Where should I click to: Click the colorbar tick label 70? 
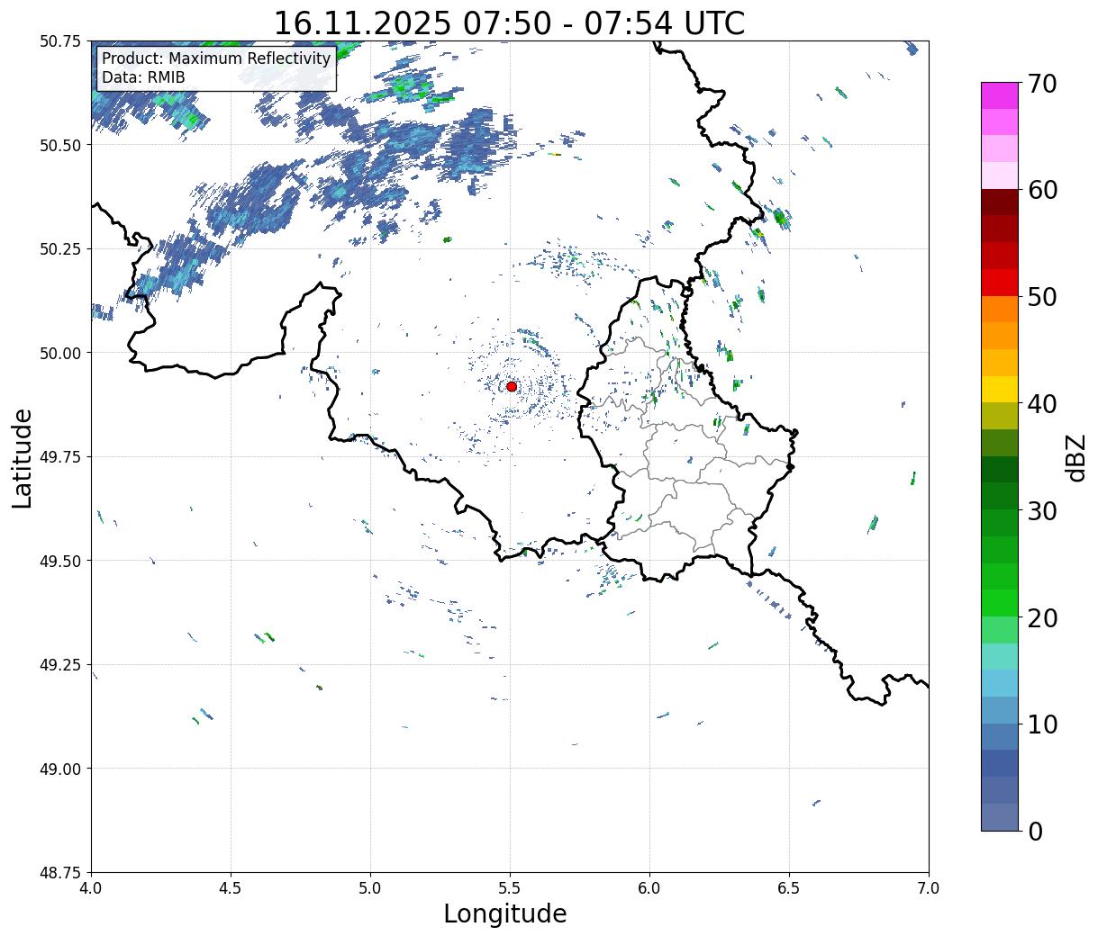coord(1042,84)
